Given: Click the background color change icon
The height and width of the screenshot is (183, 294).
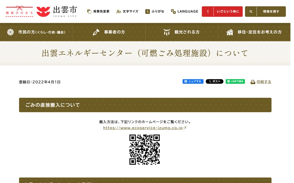Looking at the screenshot, I should 89,12.
